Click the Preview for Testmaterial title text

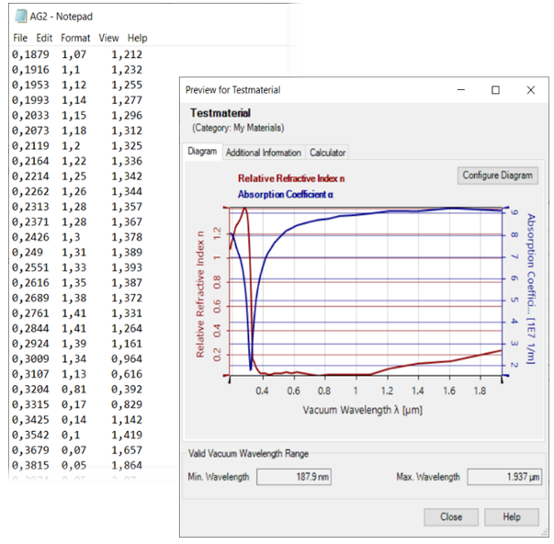pos(232,90)
